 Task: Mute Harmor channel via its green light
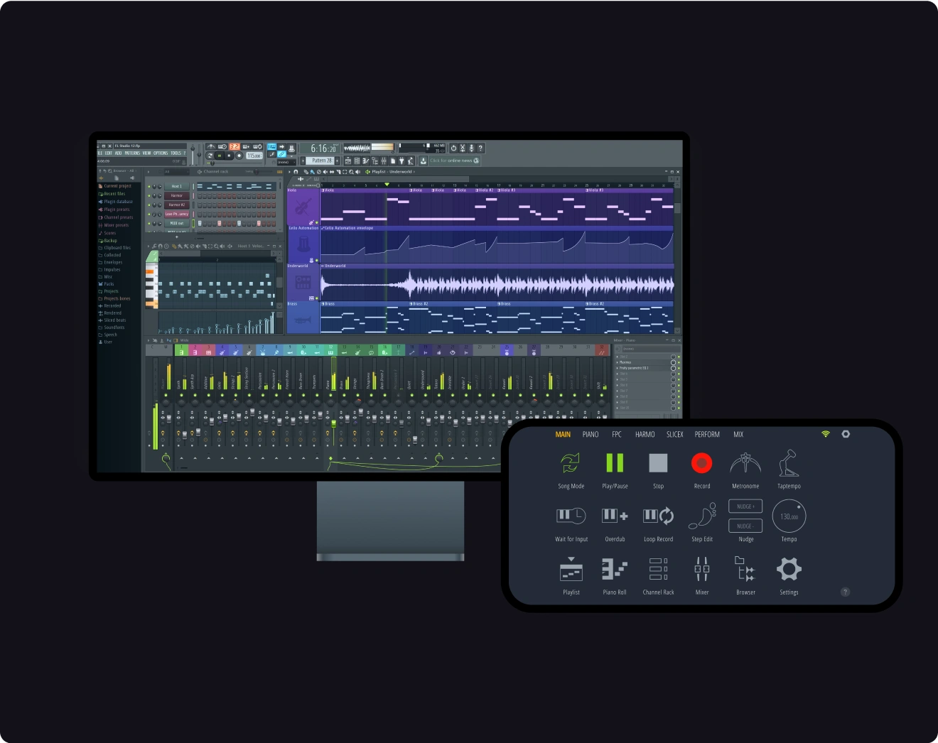[149, 195]
